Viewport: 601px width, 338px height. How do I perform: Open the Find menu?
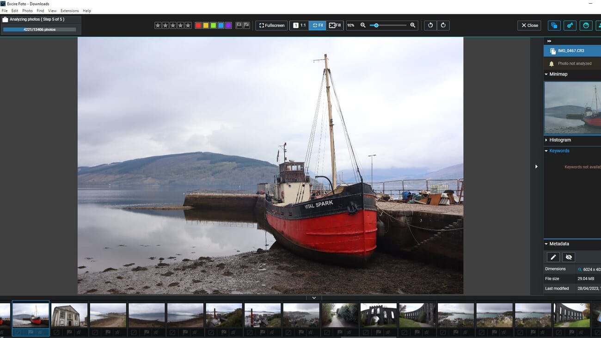(40, 11)
